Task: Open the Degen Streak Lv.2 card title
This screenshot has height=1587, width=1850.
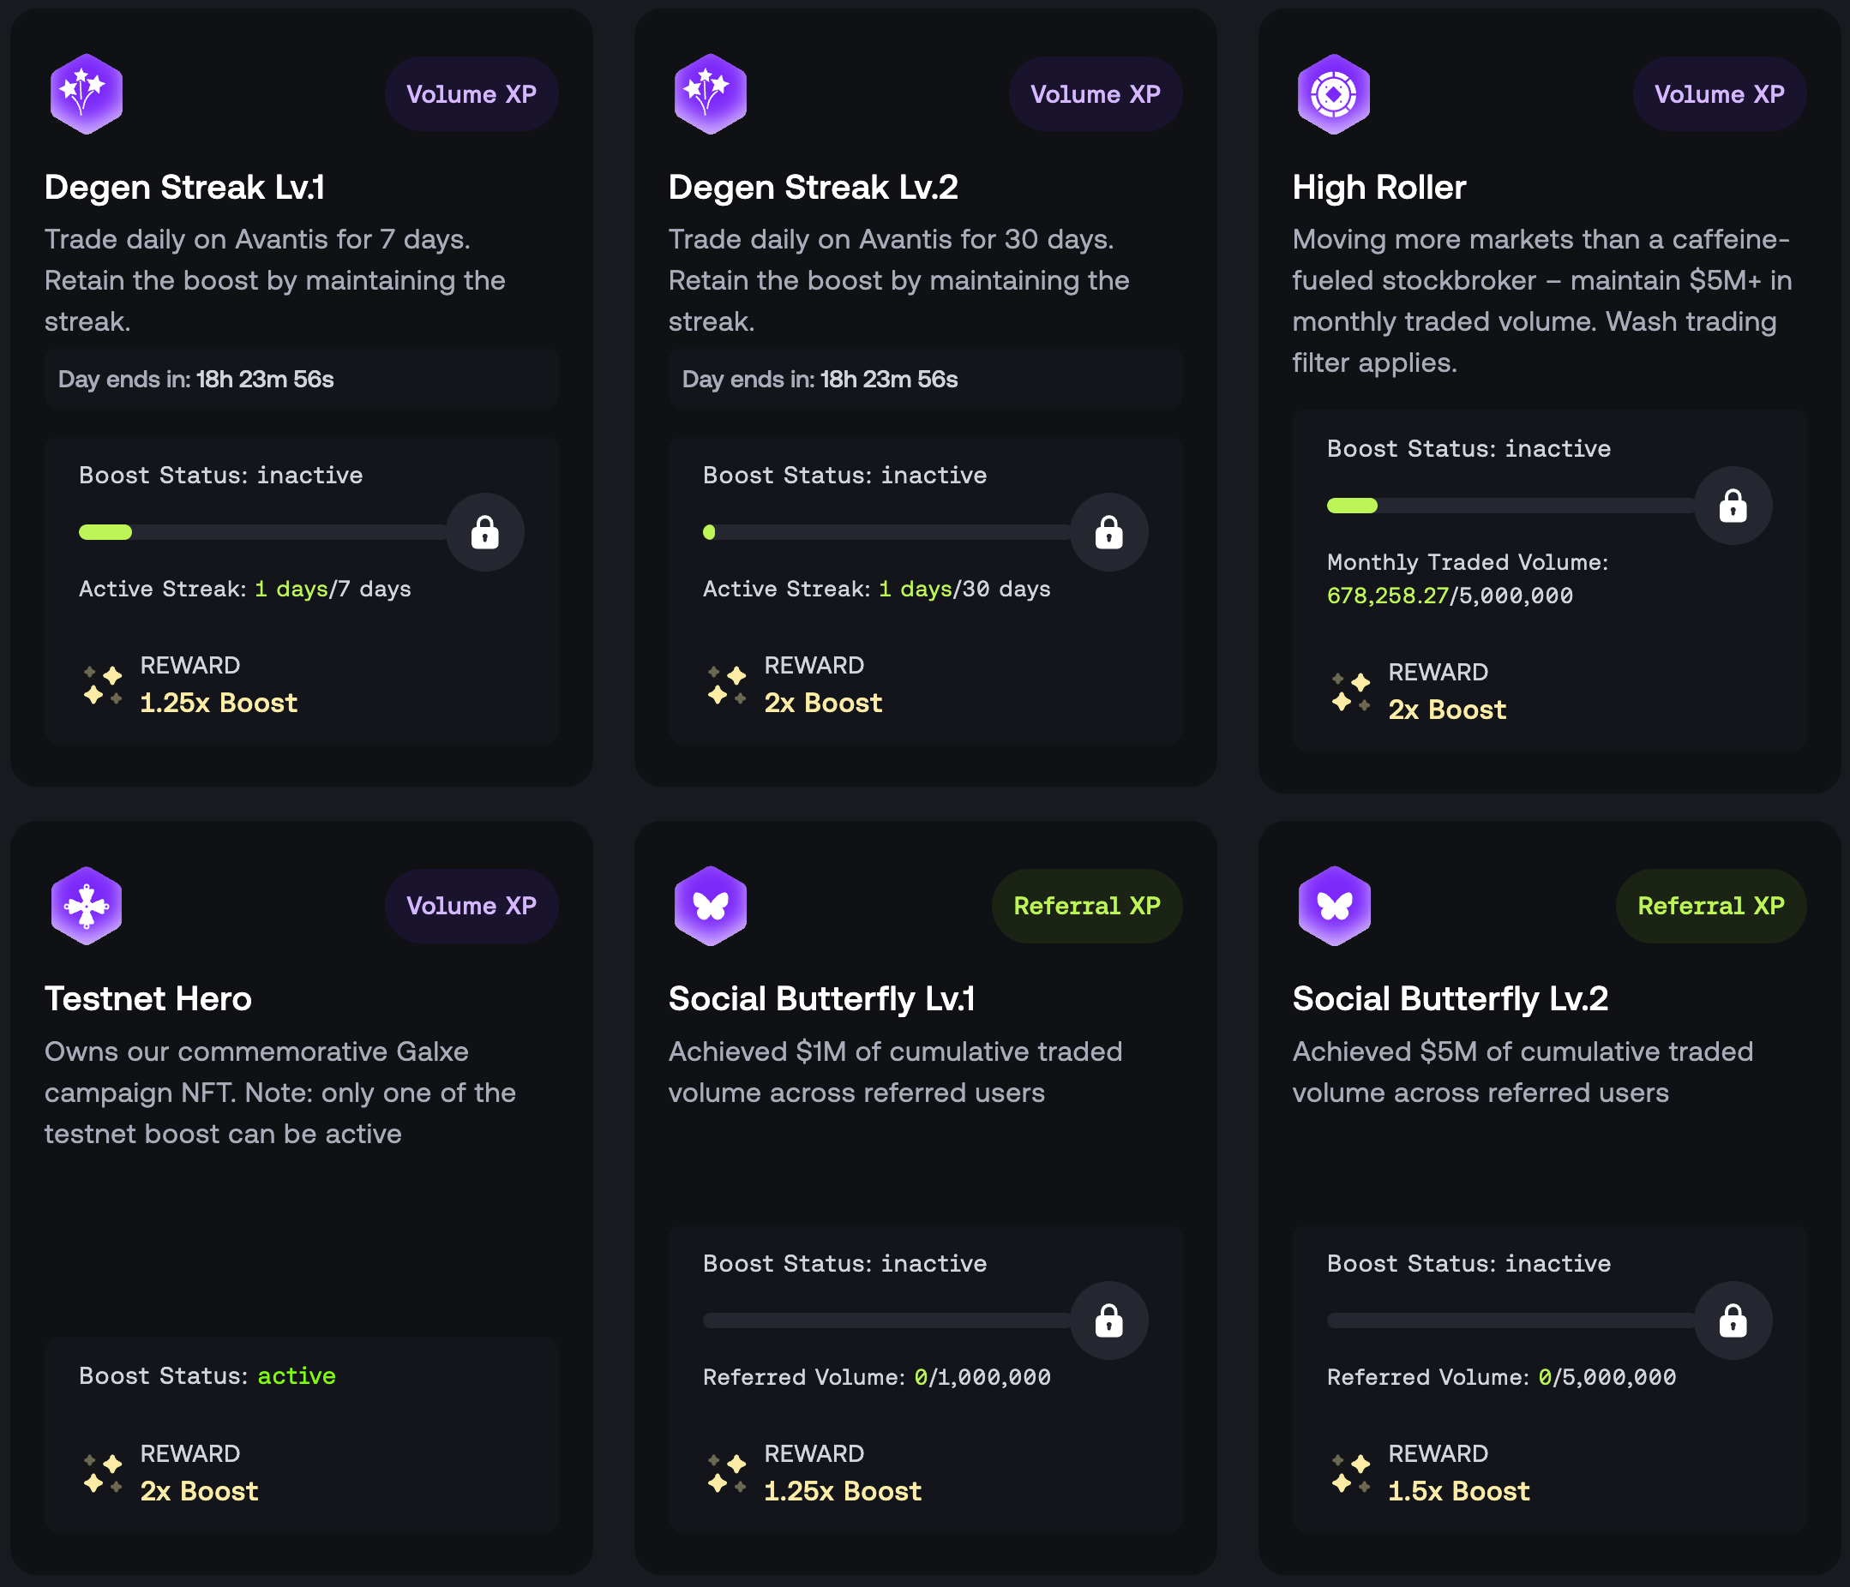Action: 812,187
